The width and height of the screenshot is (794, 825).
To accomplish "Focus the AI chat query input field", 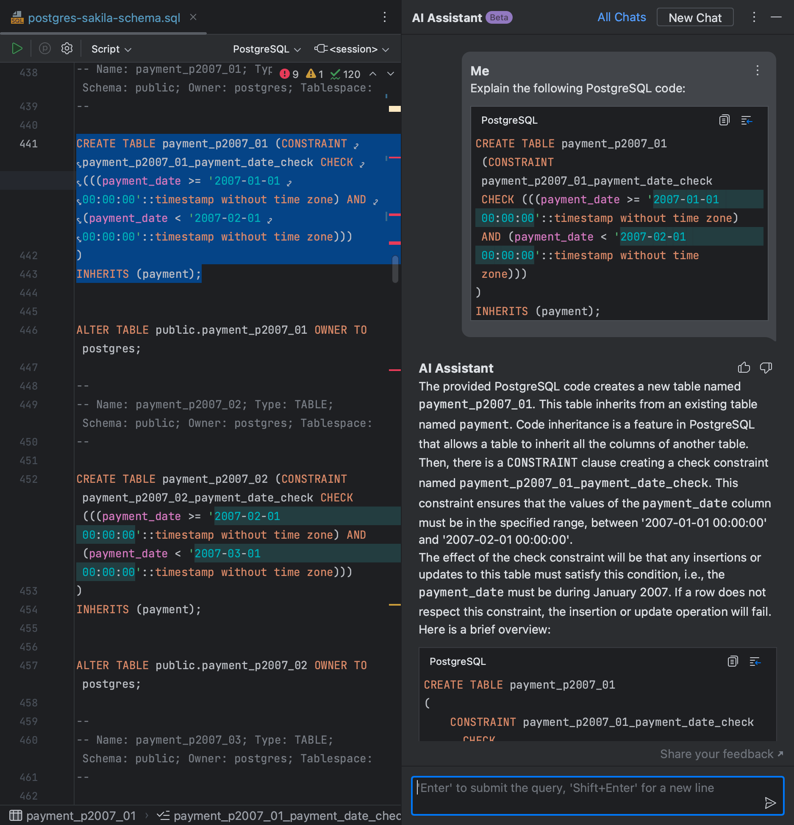I will 585,794.
